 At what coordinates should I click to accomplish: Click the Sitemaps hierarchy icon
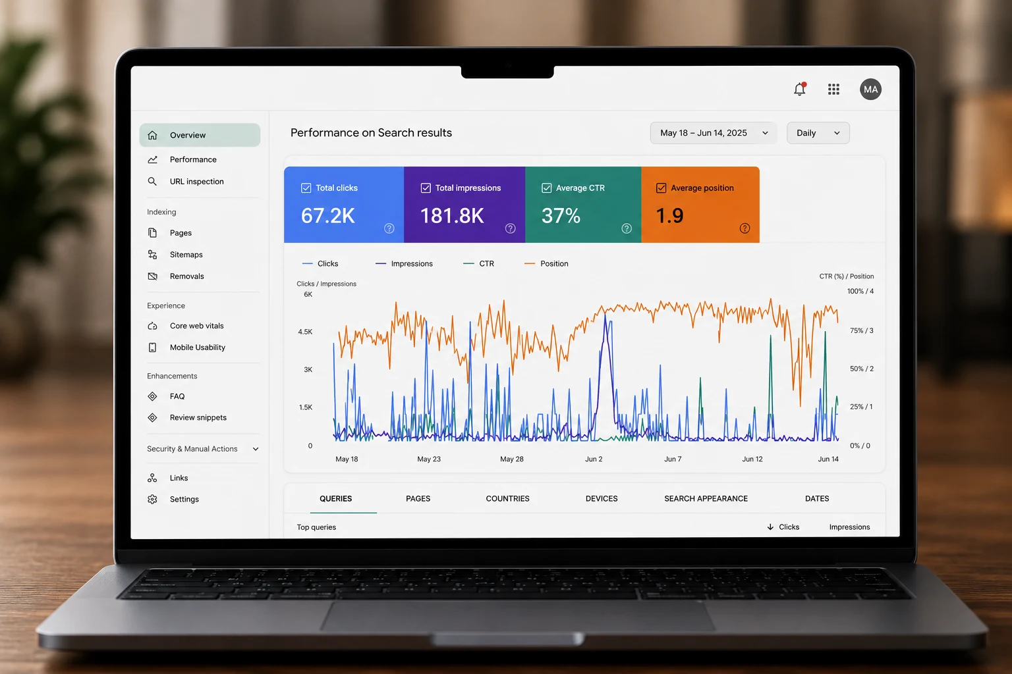tap(152, 254)
